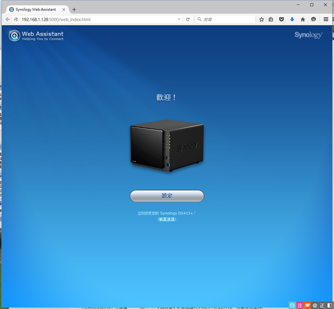This screenshot has width=334, height=309.
Task: Close the Synology Web Assistant tab
Action: coord(64,9)
